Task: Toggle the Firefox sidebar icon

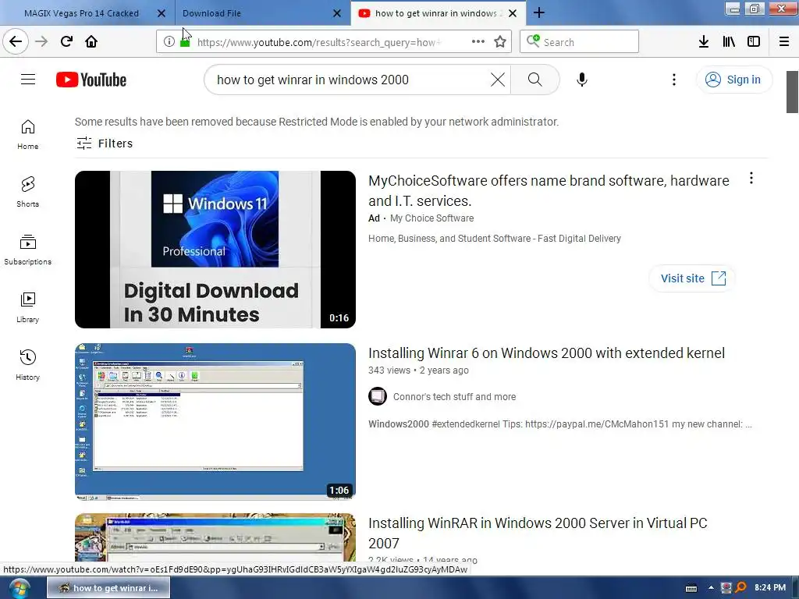Action: point(754,42)
